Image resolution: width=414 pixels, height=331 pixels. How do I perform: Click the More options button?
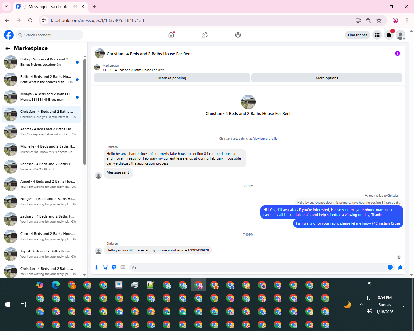[327, 78]
